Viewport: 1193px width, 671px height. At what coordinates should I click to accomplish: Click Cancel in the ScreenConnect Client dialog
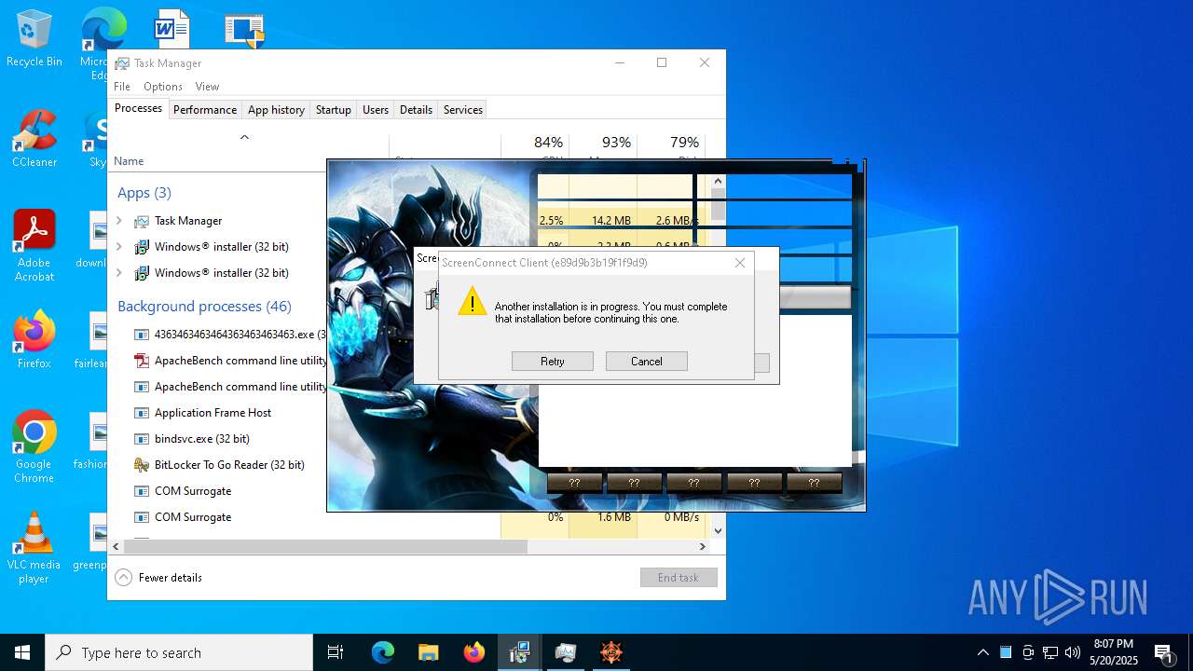[646, 362]
